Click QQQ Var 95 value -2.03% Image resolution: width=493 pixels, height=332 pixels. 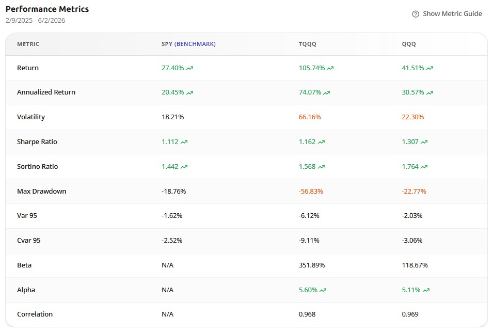pyautogui.click(x=412, y=216)
